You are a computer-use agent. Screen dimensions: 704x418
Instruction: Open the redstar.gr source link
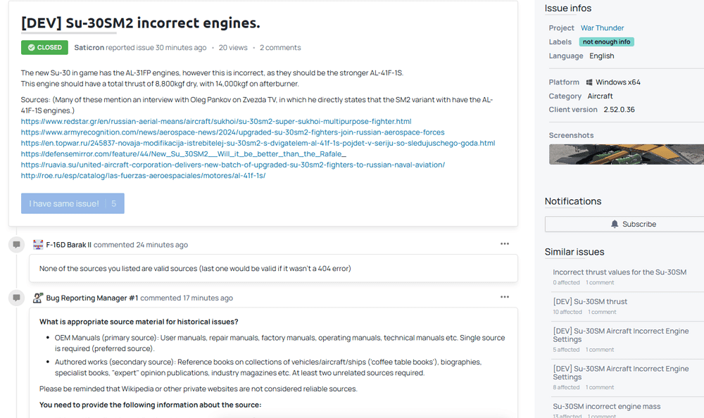point(216,122)
